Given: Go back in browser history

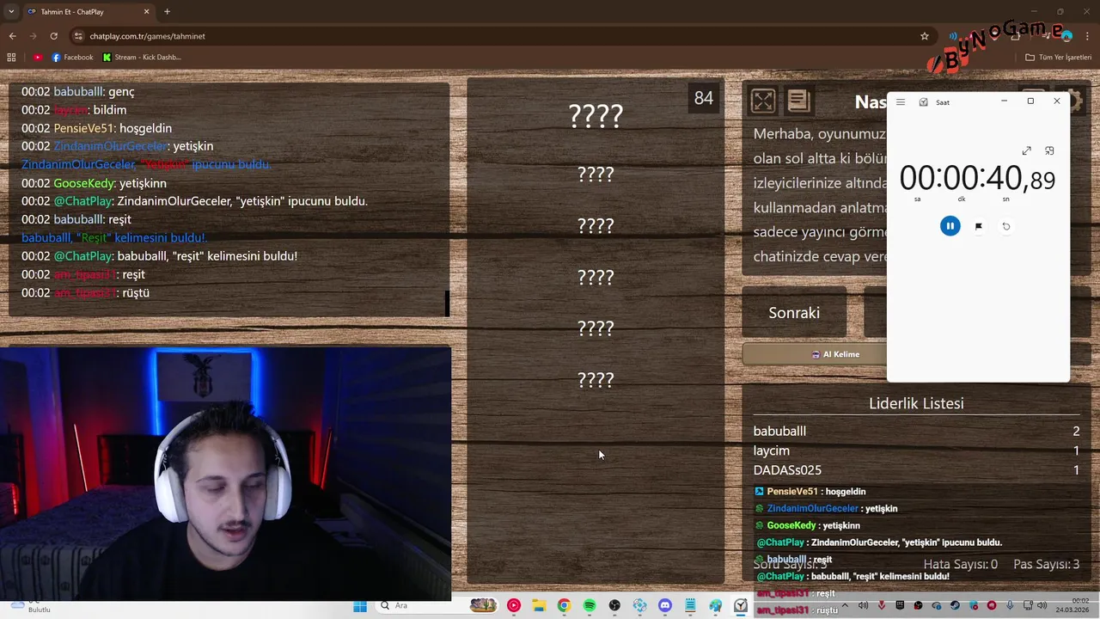Looking at the screenshot, I should click(x=12, y=36).
